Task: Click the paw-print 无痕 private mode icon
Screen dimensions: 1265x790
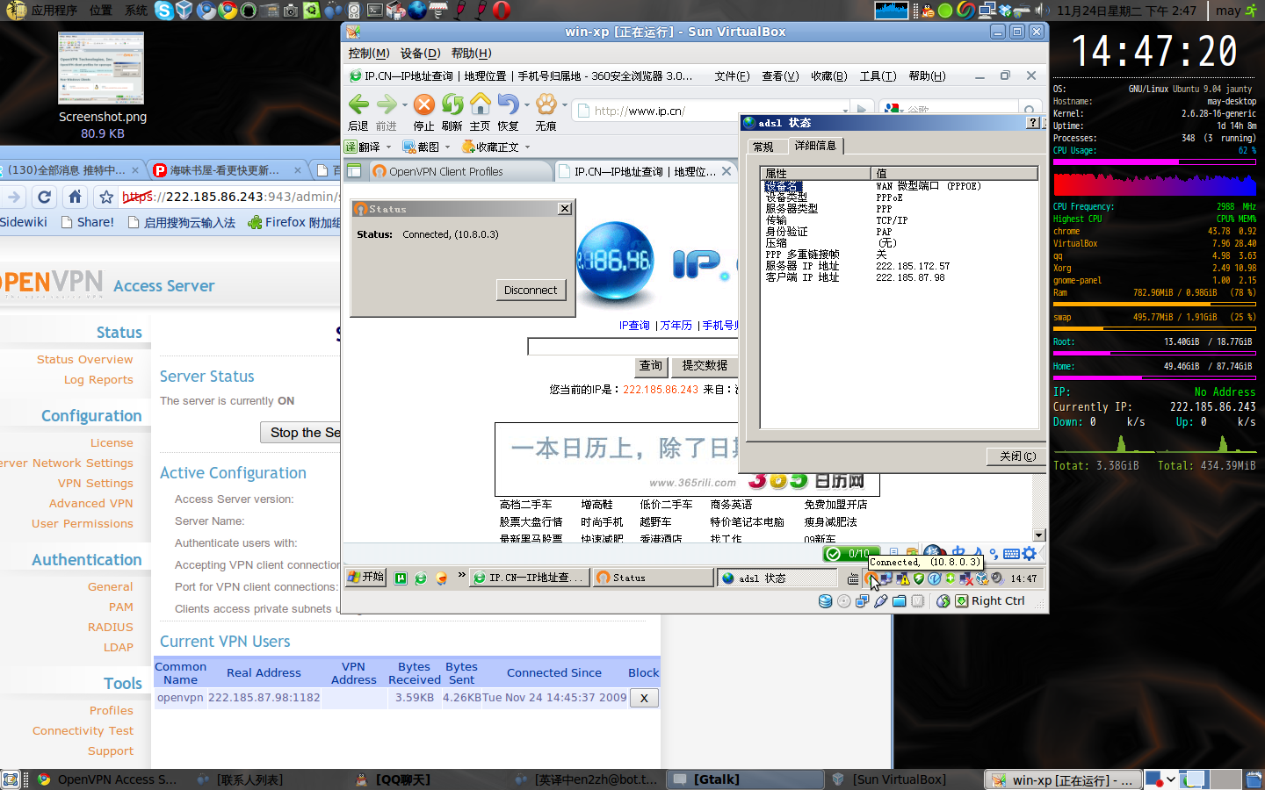Action: tap(546, 104)
